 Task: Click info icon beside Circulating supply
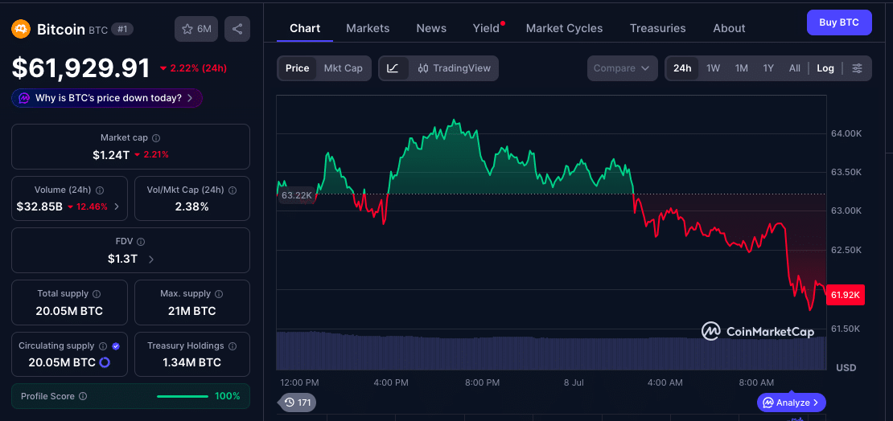click(x=103, y=346)
